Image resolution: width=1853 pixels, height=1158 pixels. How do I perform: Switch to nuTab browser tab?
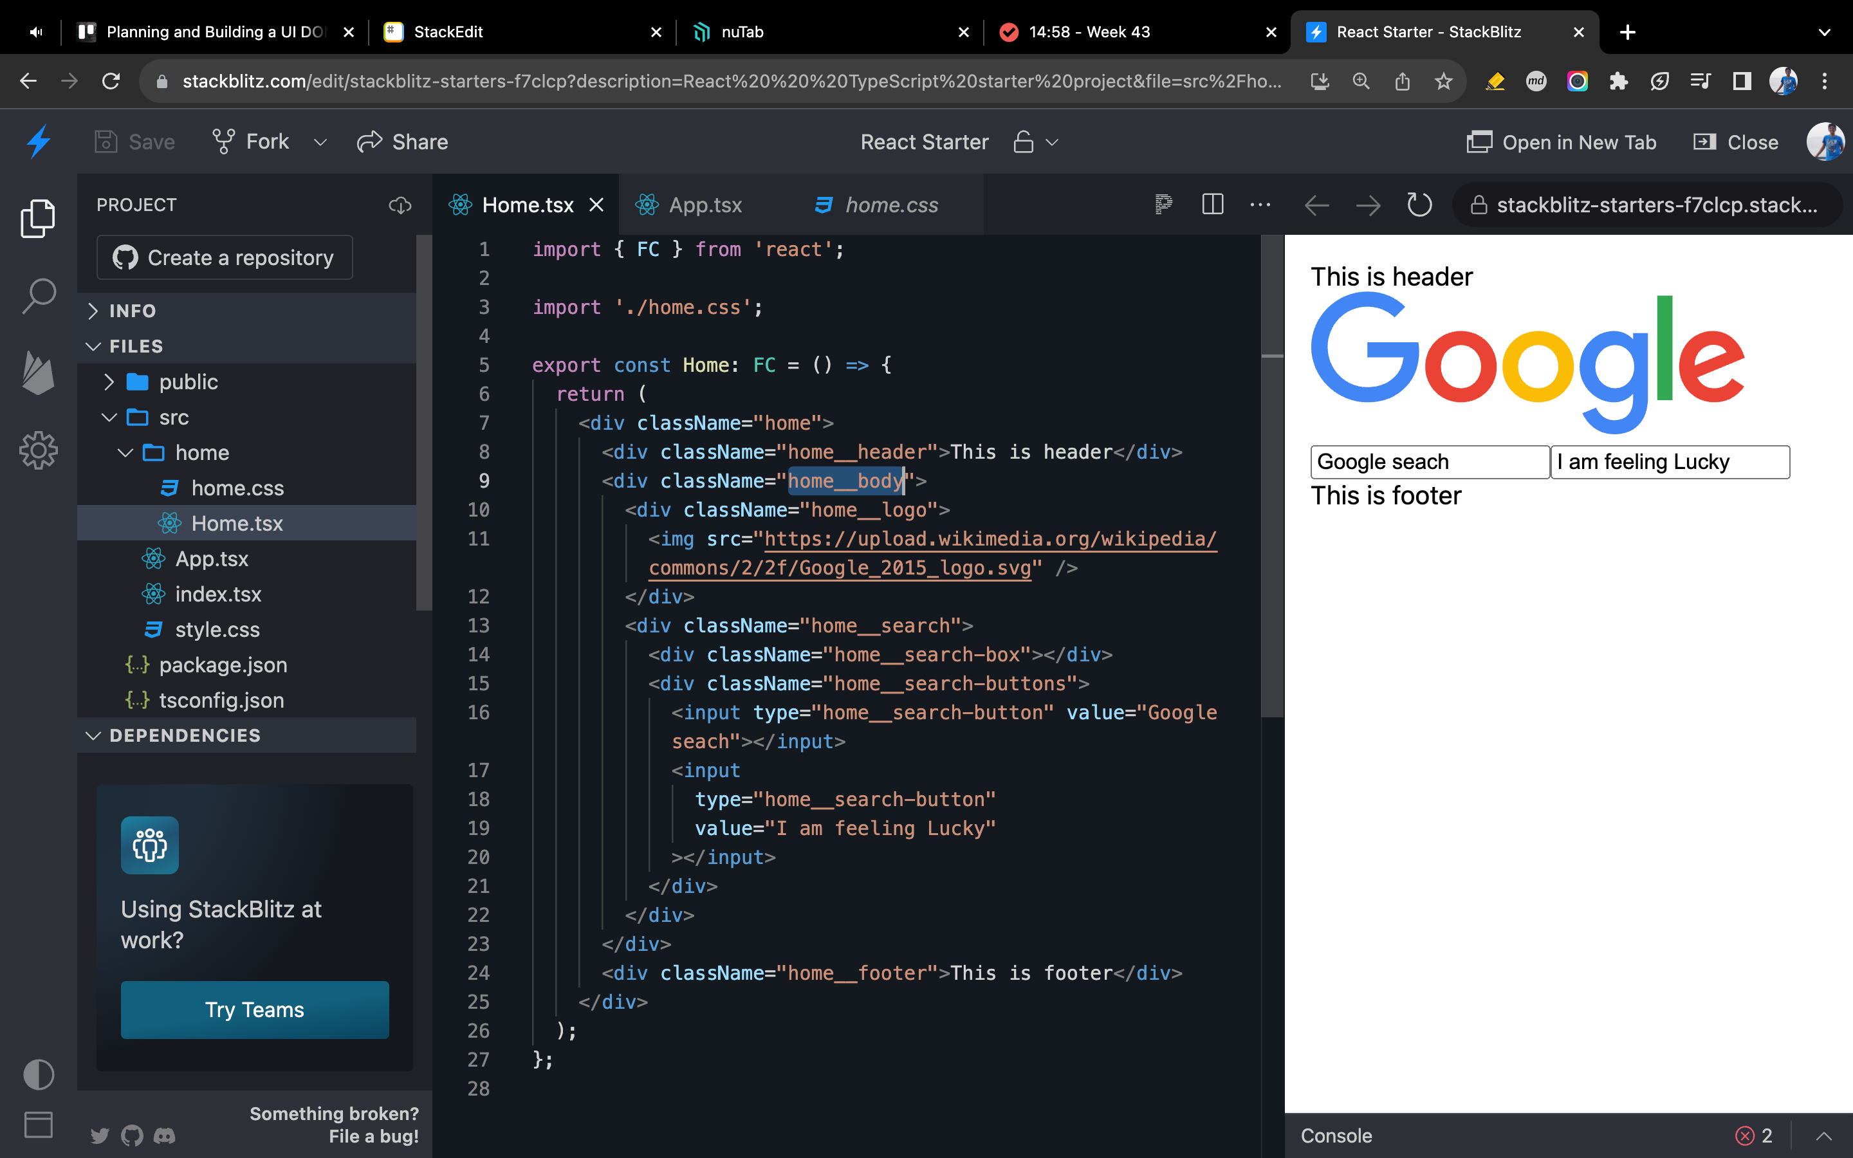[831, 32]
